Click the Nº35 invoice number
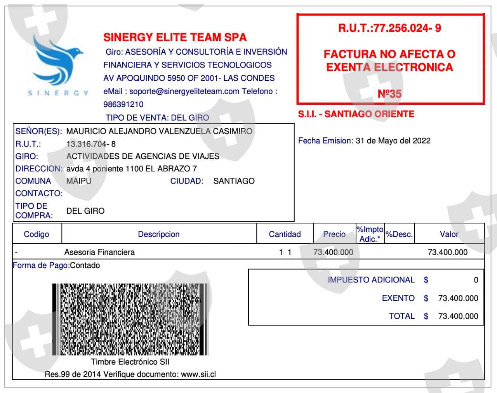497x393 pixels. (389, 94)
